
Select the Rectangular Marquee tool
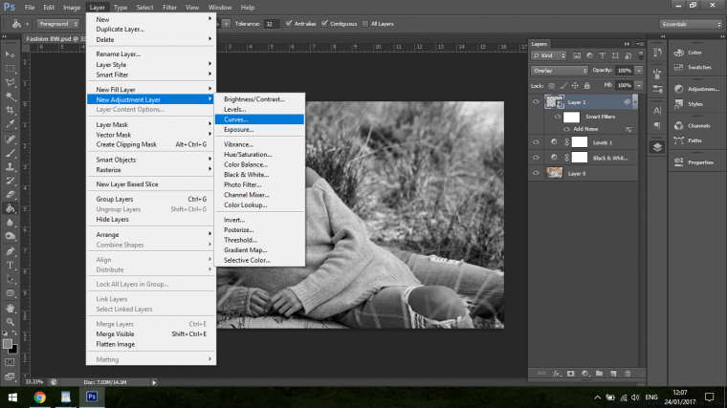click(10, 69)
